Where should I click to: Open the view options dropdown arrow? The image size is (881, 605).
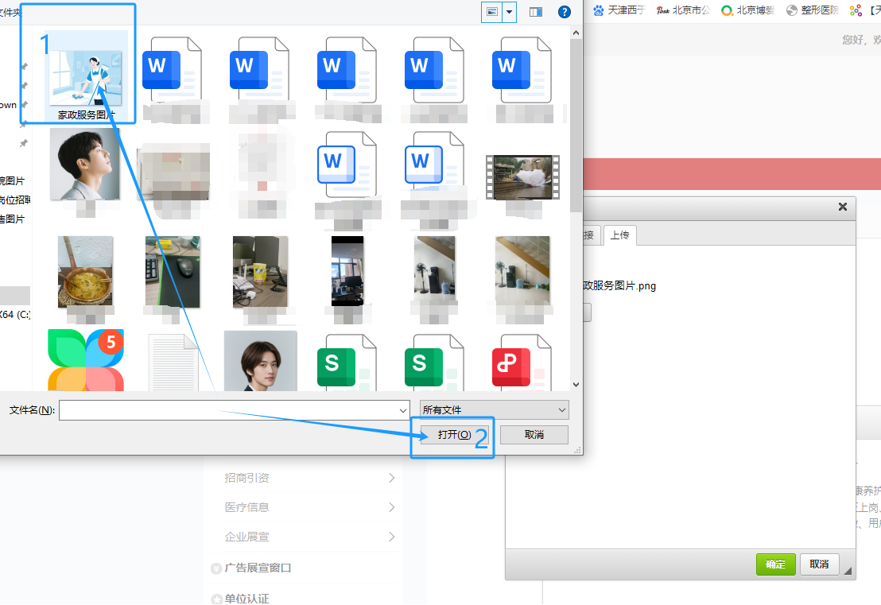pos(510,12)
